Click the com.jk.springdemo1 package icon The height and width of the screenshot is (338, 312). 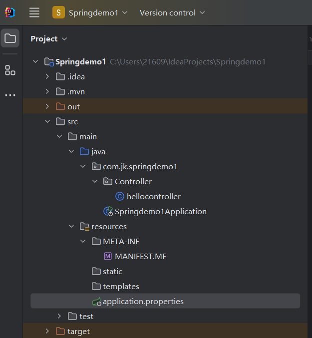coord(96,166)
